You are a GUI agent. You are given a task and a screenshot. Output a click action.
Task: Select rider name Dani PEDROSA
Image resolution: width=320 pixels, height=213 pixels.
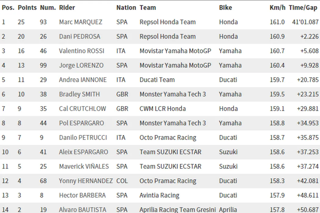pyautogui.click(x=80, y=37)
